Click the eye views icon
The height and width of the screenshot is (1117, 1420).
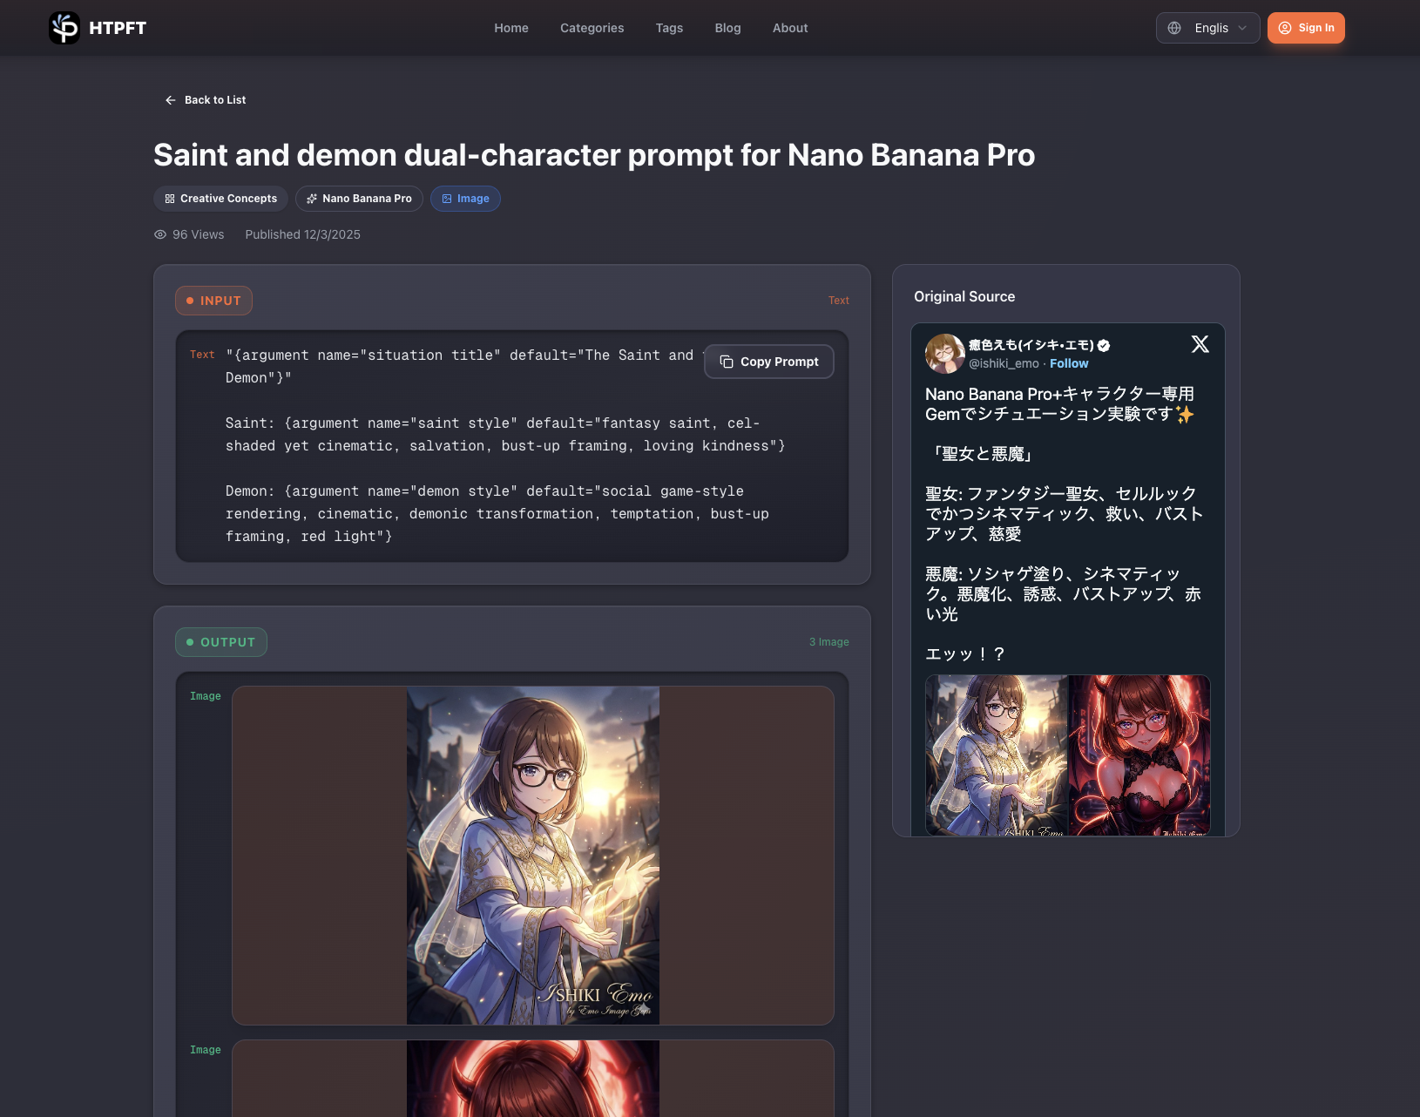click(160, 234)
